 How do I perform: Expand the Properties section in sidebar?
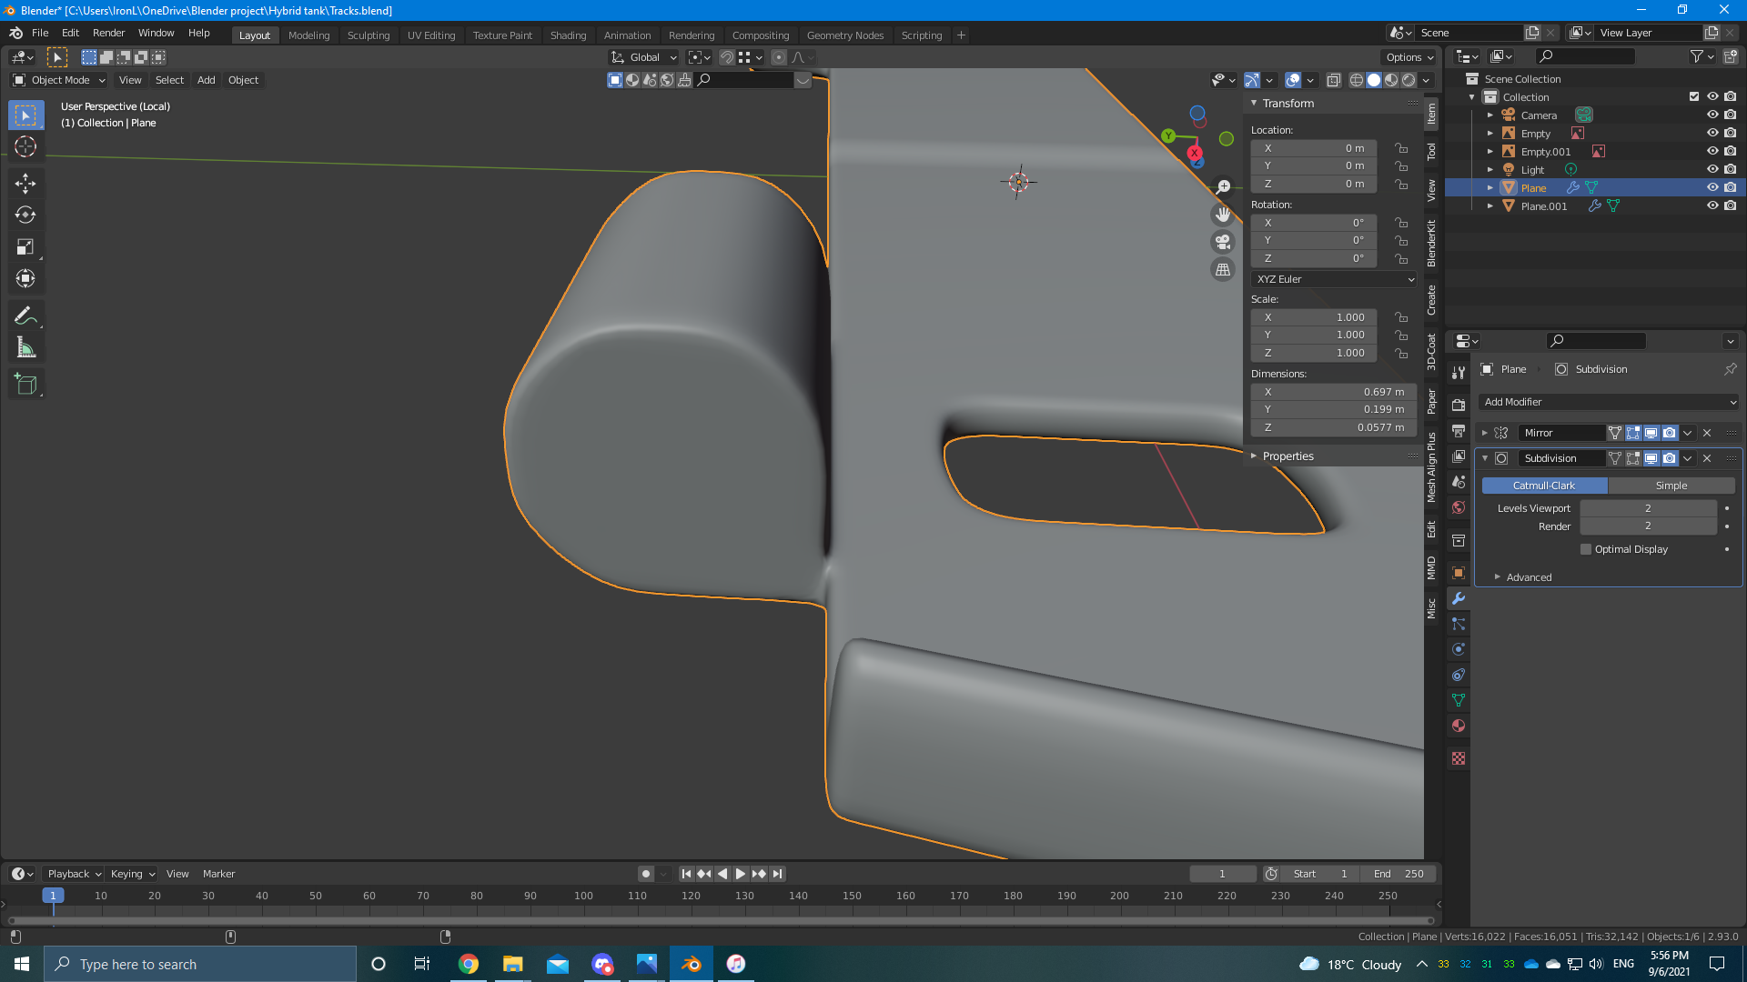1288,456
